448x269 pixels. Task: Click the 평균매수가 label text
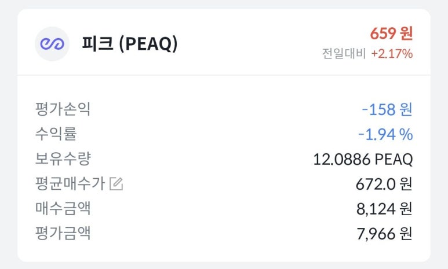coord(70,184)
